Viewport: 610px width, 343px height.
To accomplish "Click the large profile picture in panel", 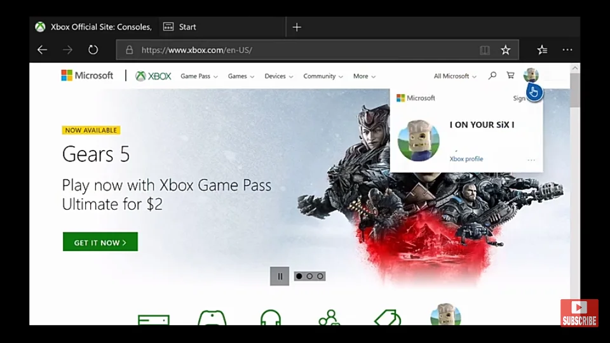I will coord(419,140).
